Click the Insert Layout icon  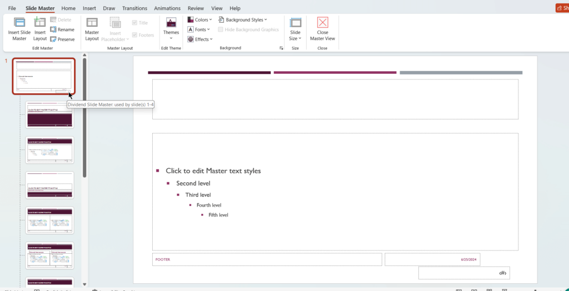pos(40,23)
